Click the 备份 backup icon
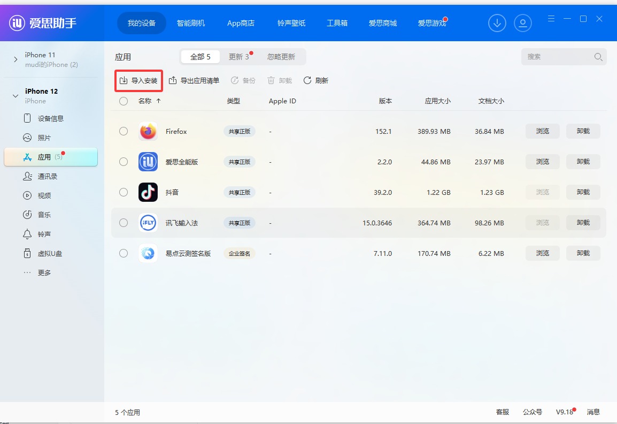This screenshot has height=424, width=617. pyautogui.click(x=235, y=80)
